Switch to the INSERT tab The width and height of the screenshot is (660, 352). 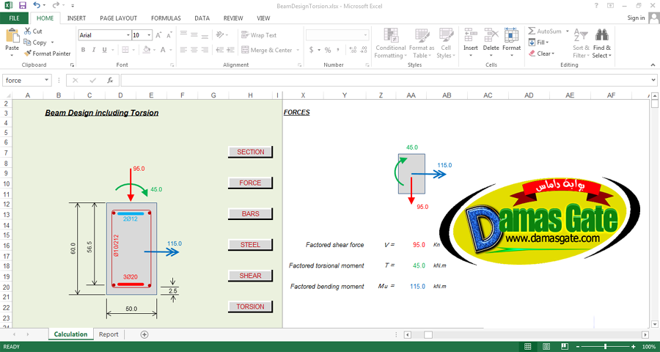[76, 18]
